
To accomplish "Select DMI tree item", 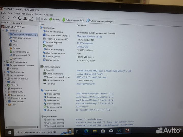I will pyautogui.click(x=13, y=41).
